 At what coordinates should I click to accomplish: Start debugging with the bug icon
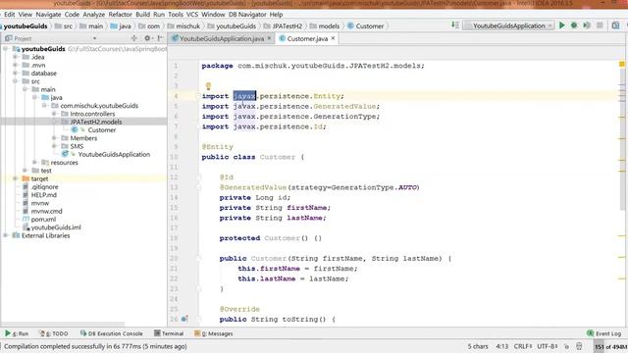click(x=574, y=25)
